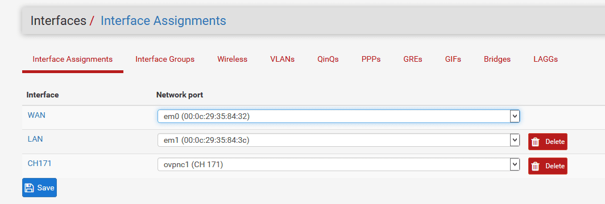Open the LAN interface link
Viewport: 605px width, 204px height.
point(35,139)
